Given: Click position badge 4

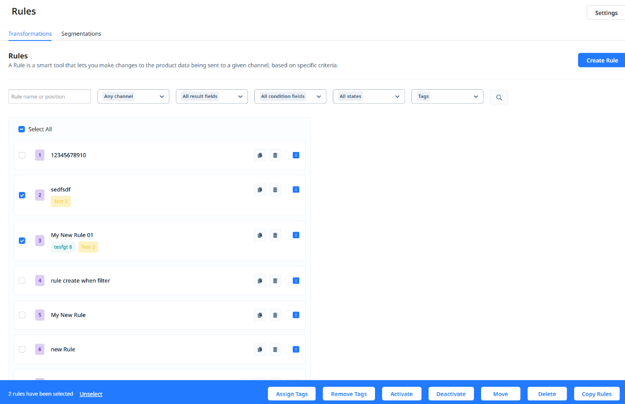Looking at the screenshot, I should point(40,281).
